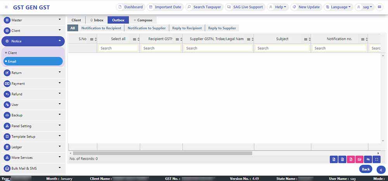Click the fullscreen expand icon below the grid
Screen dimensions: 388x181
(376, 159)
